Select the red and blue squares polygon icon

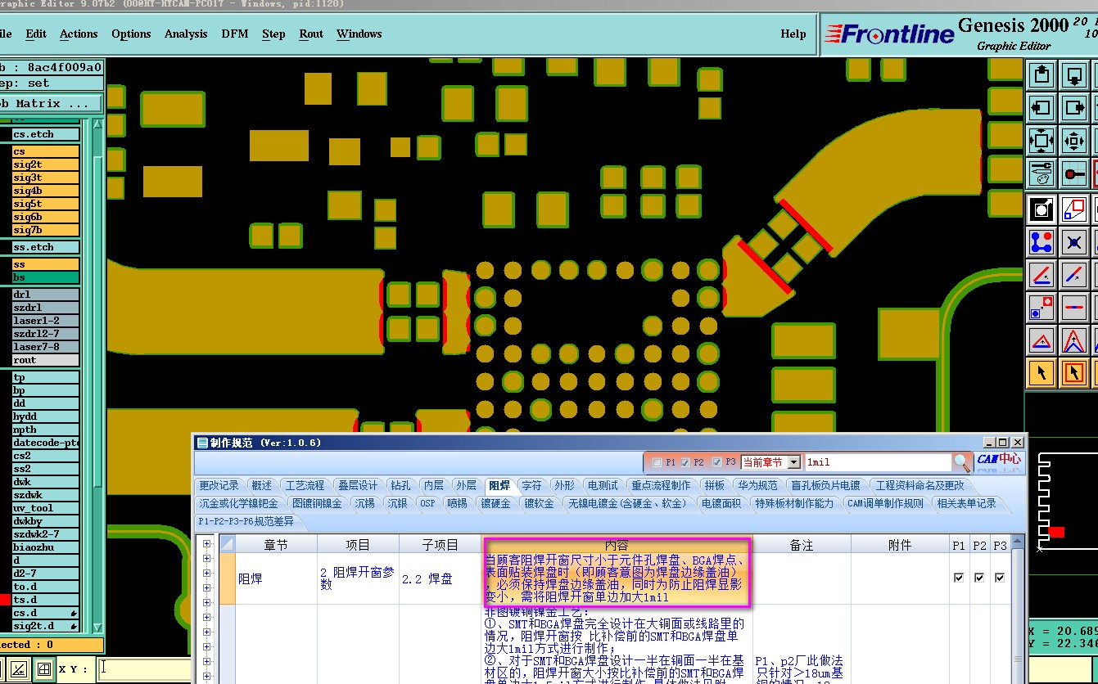coord(1074,209)
